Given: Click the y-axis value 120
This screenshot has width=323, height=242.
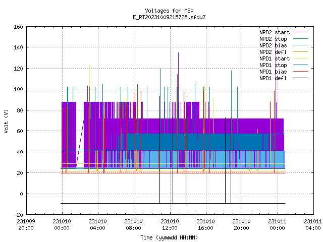Looking at the screenshot, I should [x=18, y=69].
